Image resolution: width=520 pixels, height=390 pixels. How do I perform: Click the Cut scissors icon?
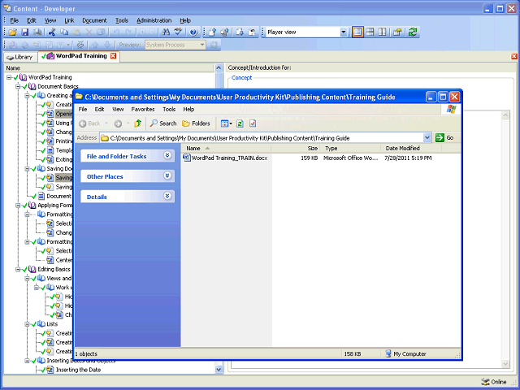(x=52, y=32)
